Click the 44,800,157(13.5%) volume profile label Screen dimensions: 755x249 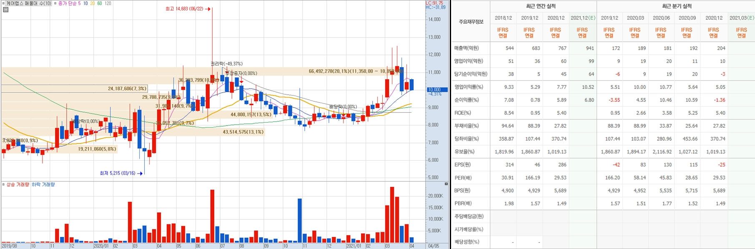tap(251, 115)
